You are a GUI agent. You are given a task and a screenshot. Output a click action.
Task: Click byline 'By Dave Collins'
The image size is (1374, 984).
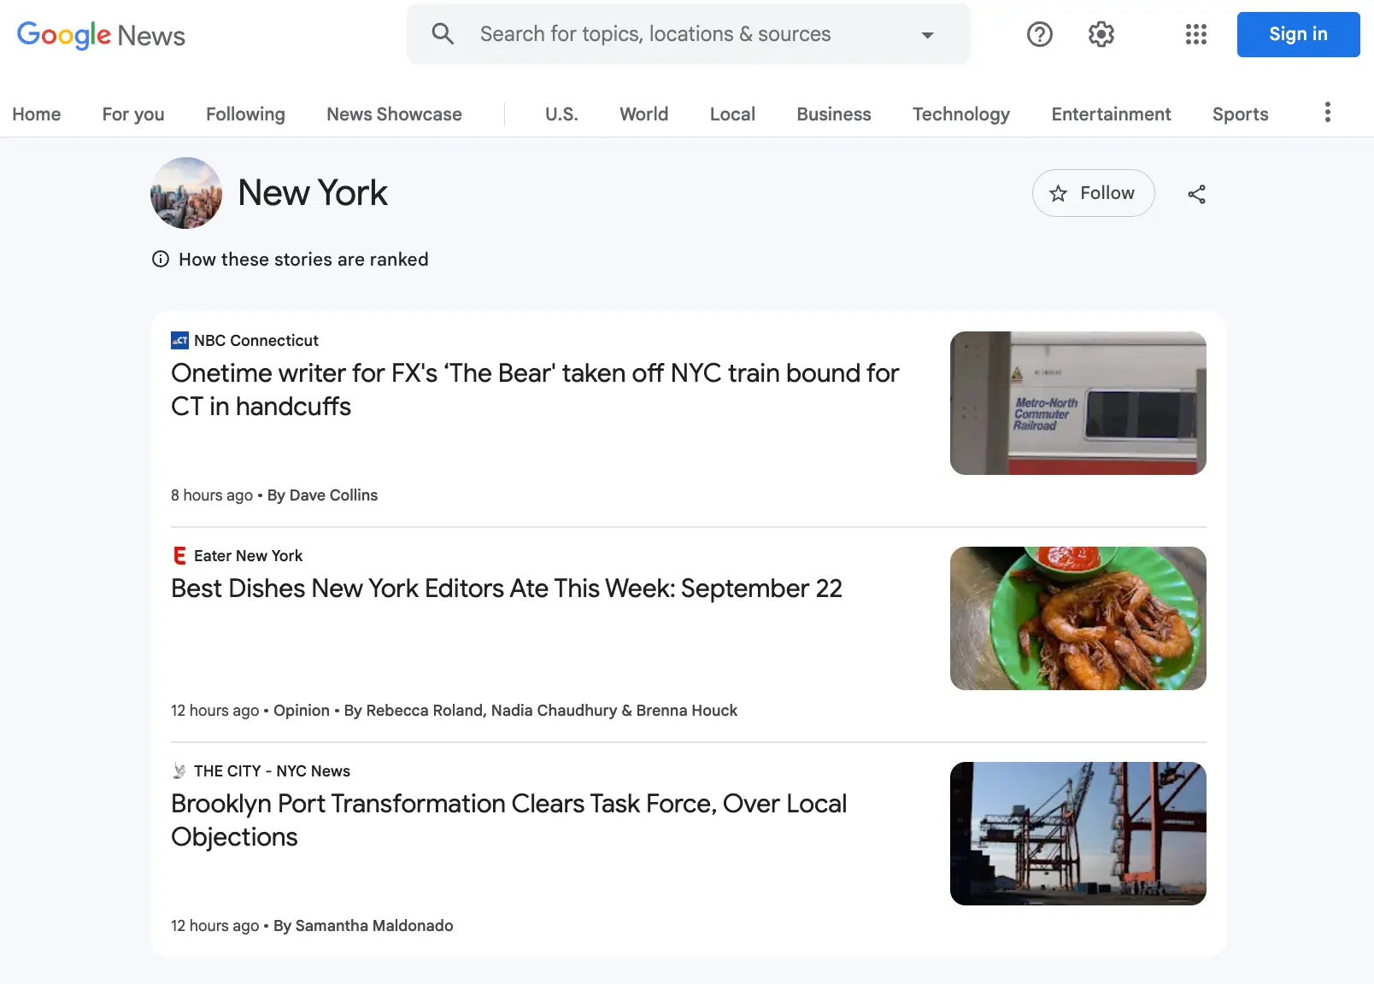(x=322, y=495)
